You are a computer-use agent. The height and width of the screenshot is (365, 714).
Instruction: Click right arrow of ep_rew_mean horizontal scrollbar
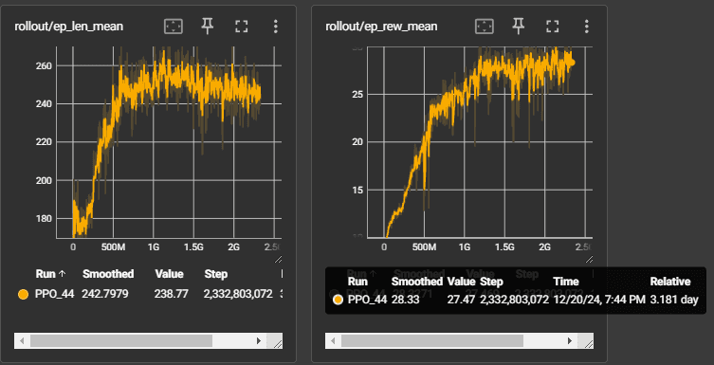(x=570, y=341)
